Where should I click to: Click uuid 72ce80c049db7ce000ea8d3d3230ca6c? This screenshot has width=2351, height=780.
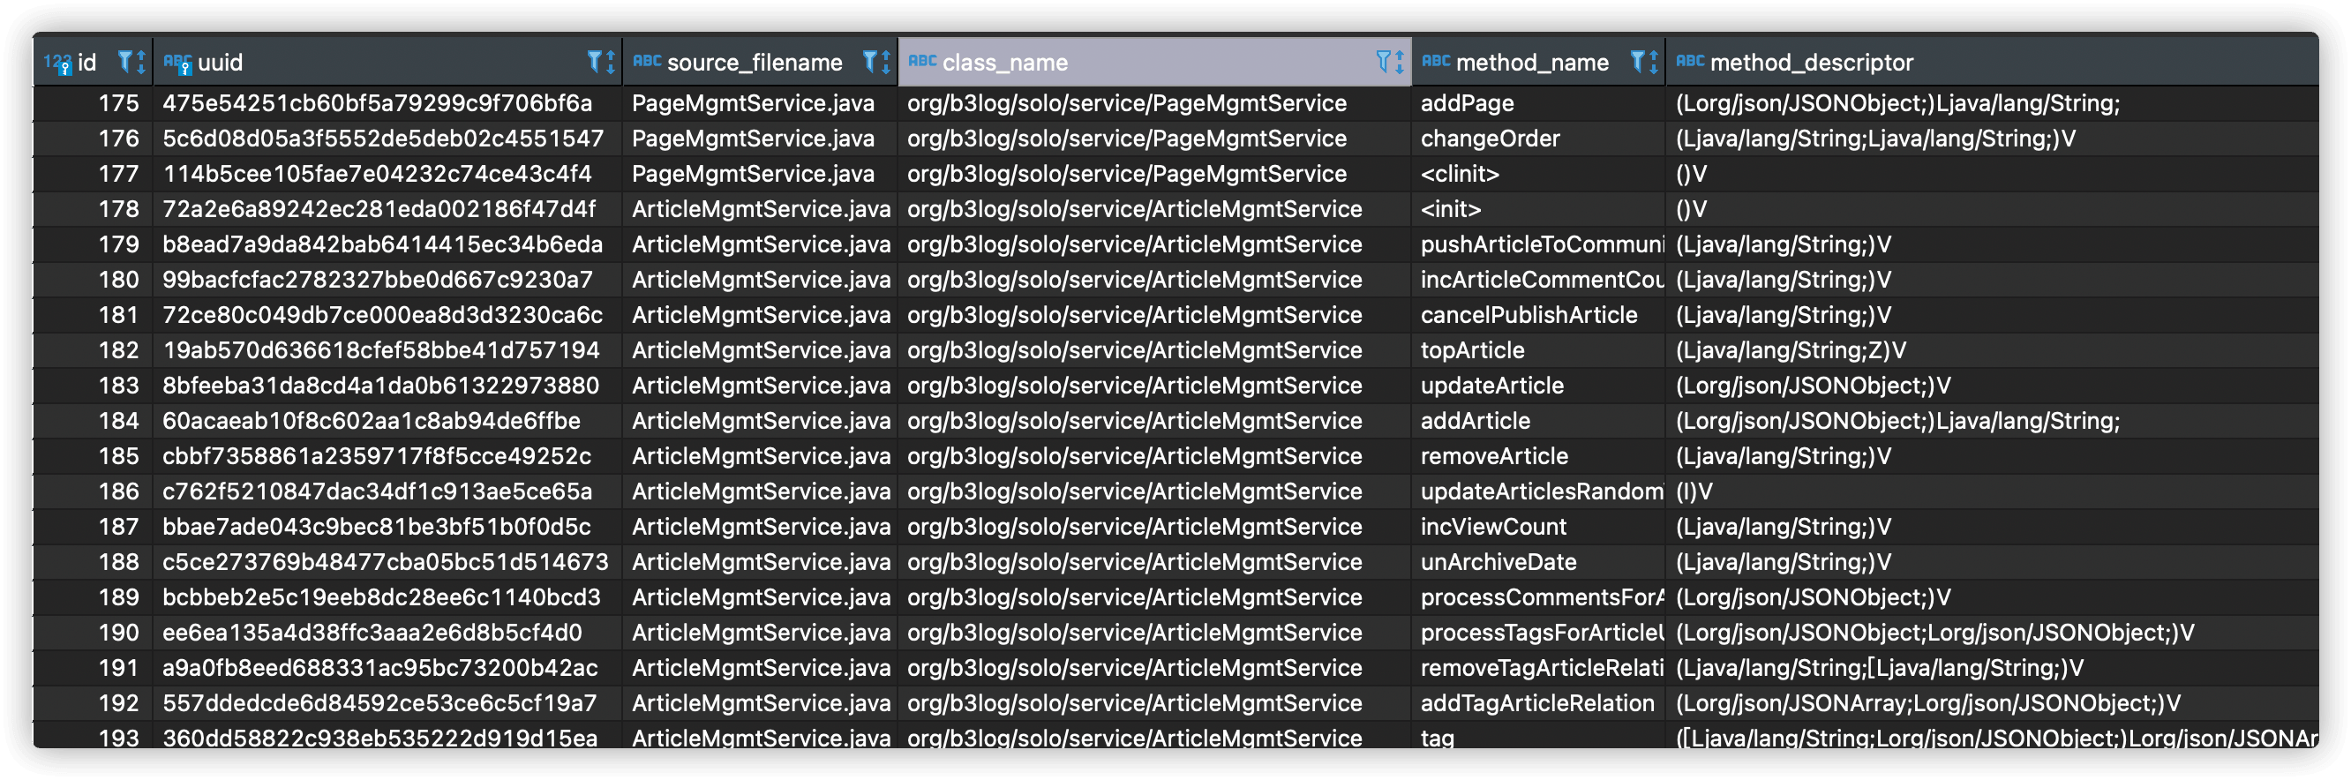pos(382,315)
